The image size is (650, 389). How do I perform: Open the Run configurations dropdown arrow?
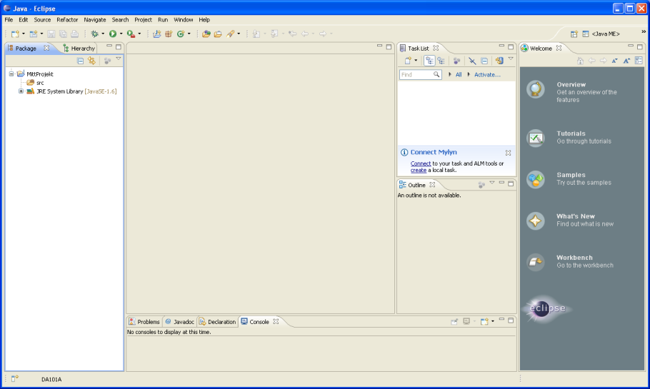pos(121,34)
